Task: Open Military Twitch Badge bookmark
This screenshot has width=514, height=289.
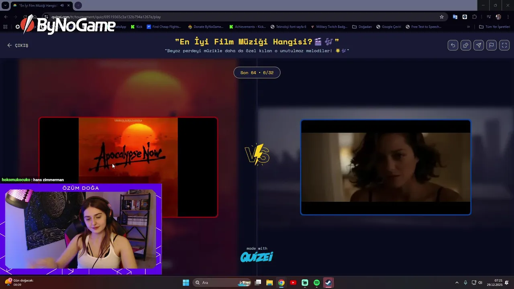Action: 329,27
